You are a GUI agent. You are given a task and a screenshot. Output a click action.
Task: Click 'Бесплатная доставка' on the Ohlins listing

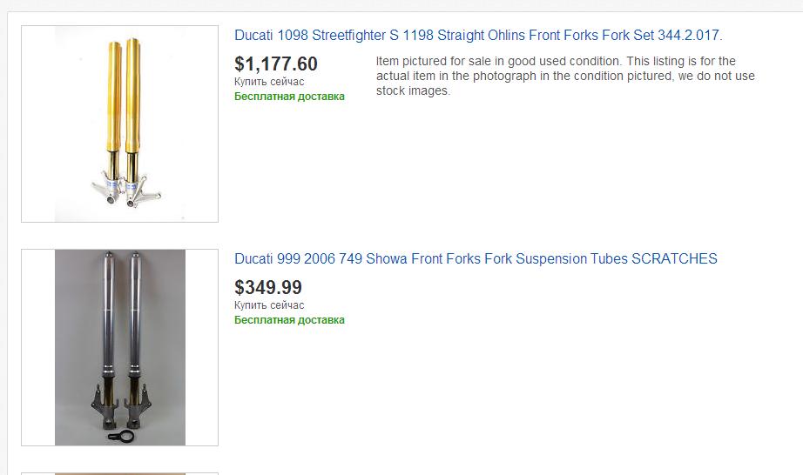tap(289, 97)
